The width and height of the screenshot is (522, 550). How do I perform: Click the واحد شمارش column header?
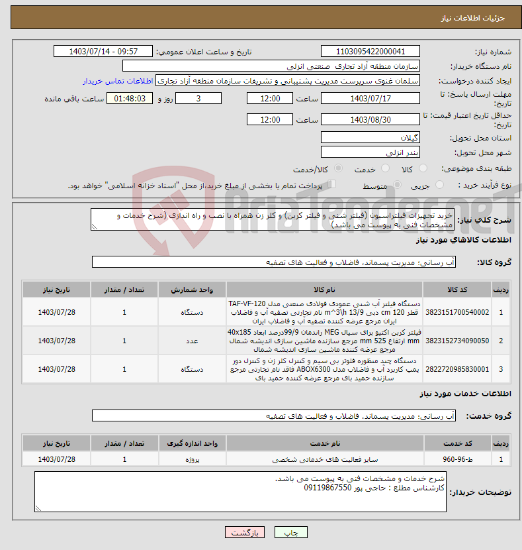coord(192,290)
